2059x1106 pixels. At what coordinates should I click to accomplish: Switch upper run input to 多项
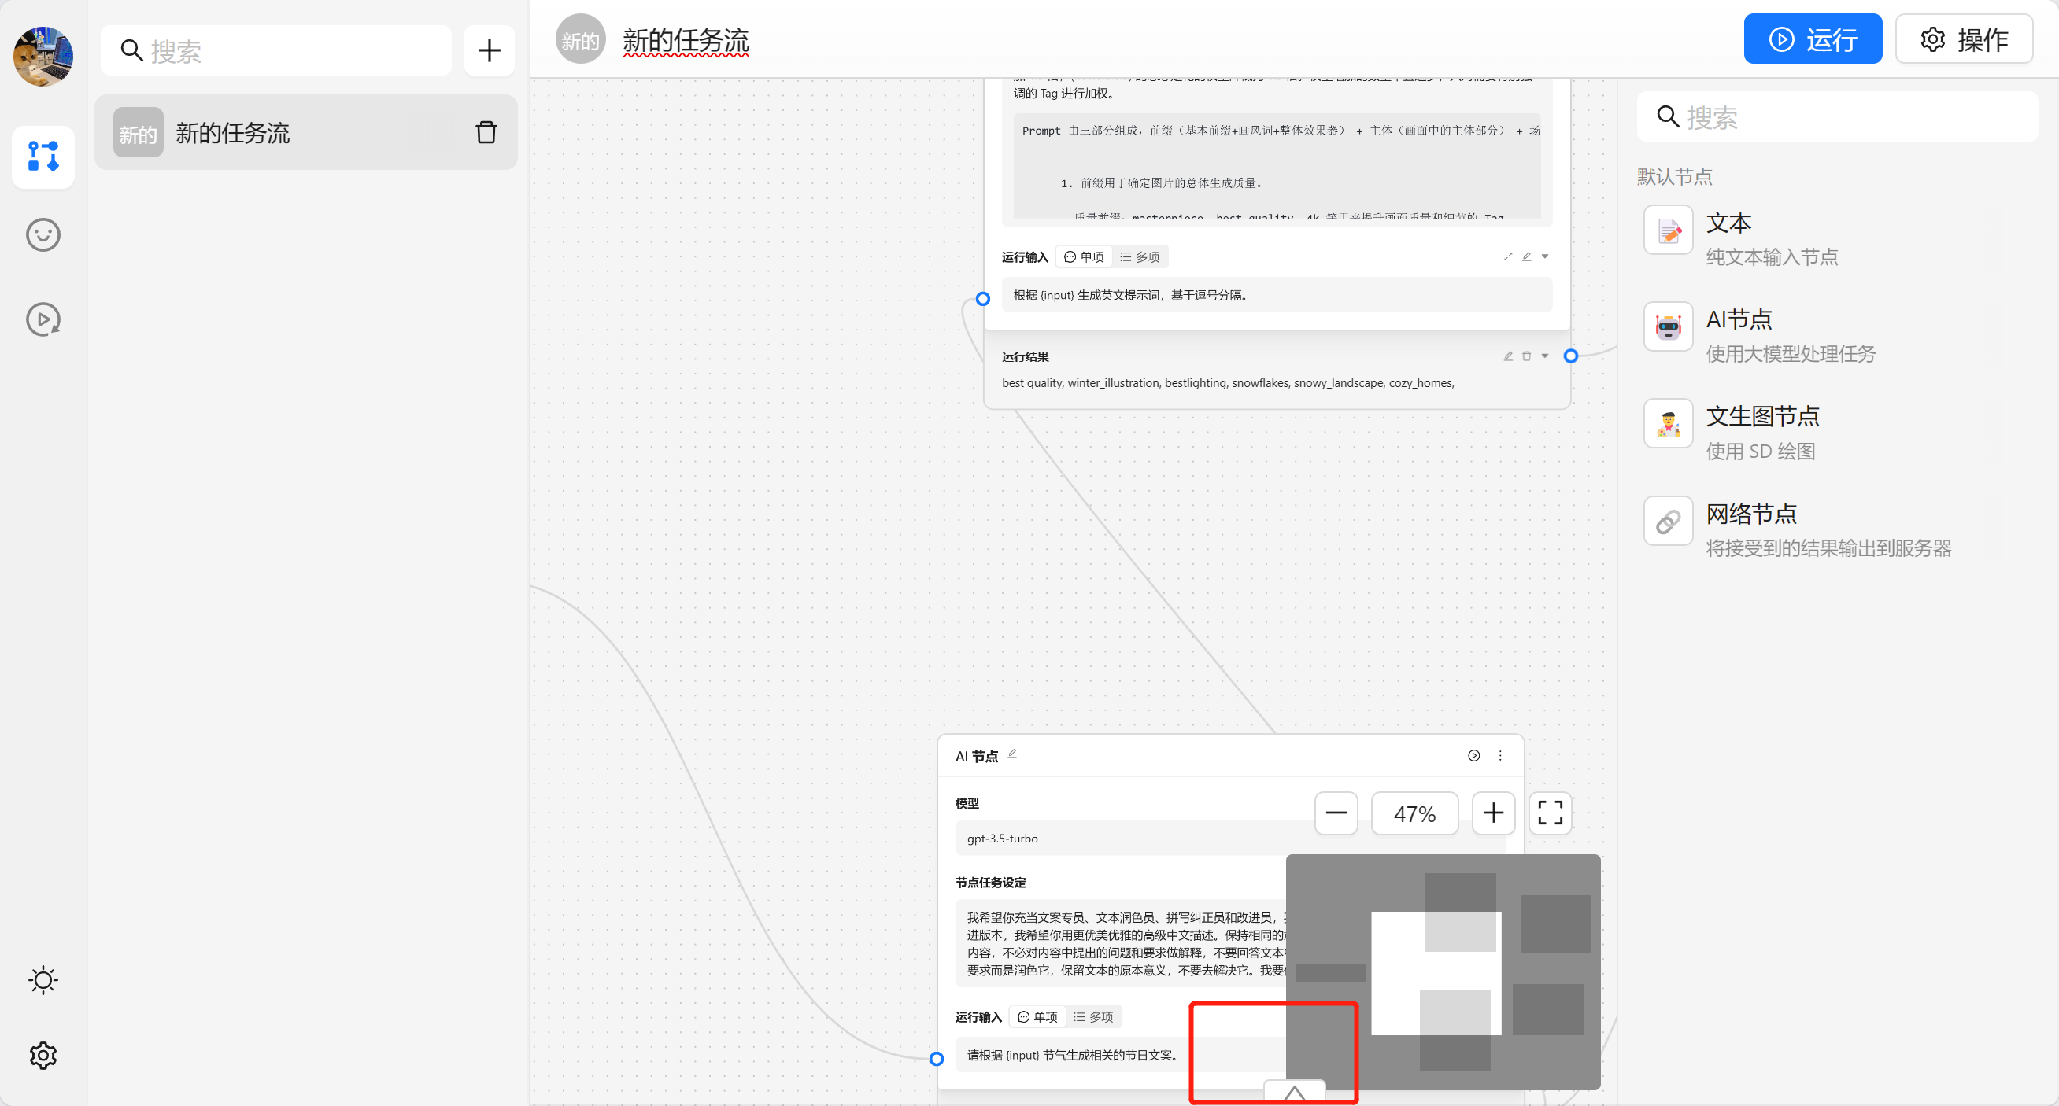(1140, 257)
